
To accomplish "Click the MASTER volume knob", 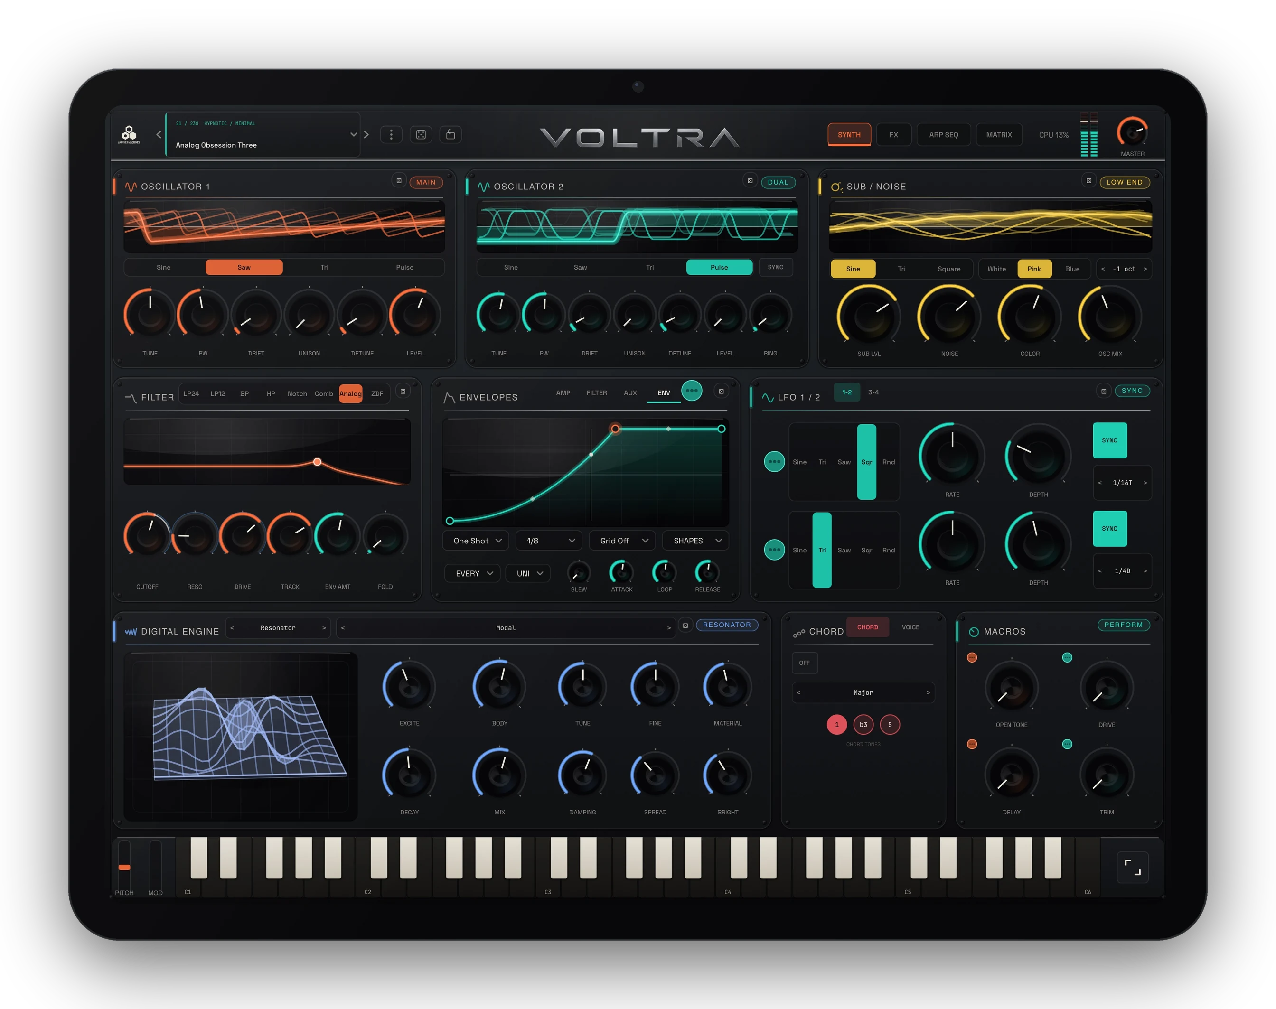I will (x=1133, y=132).
